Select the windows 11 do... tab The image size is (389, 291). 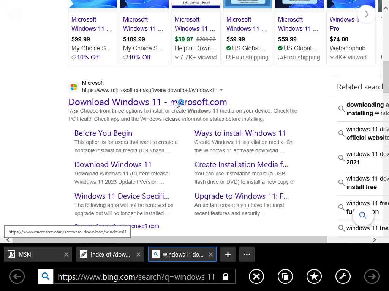[182, 254]
